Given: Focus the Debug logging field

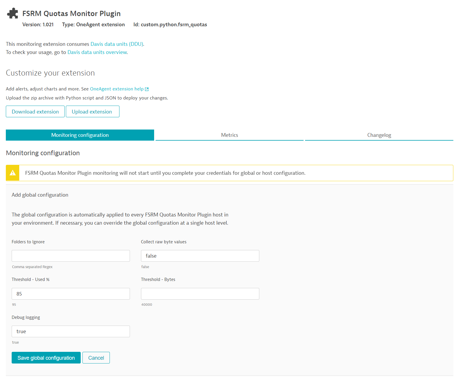Looking at the screenshot, I should click(71, 331).
